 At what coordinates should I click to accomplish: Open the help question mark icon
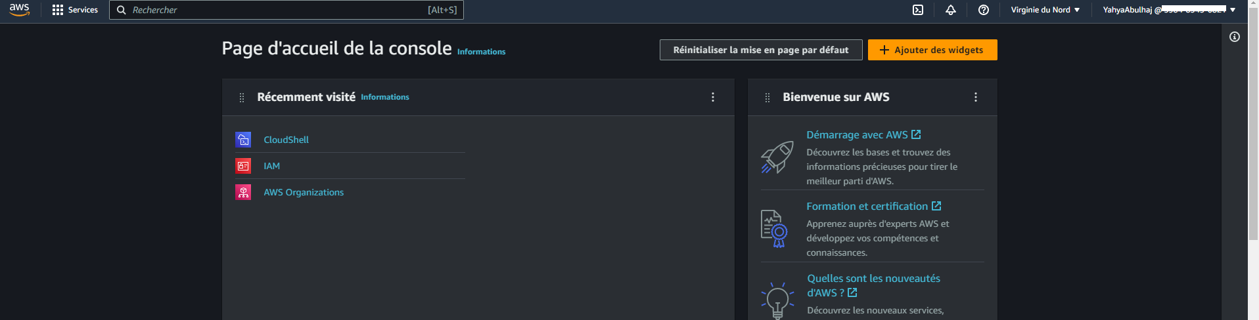click(984, 10)
